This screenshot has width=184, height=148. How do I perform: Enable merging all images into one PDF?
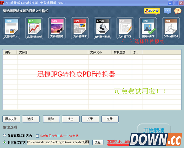(x=37, y=136)
